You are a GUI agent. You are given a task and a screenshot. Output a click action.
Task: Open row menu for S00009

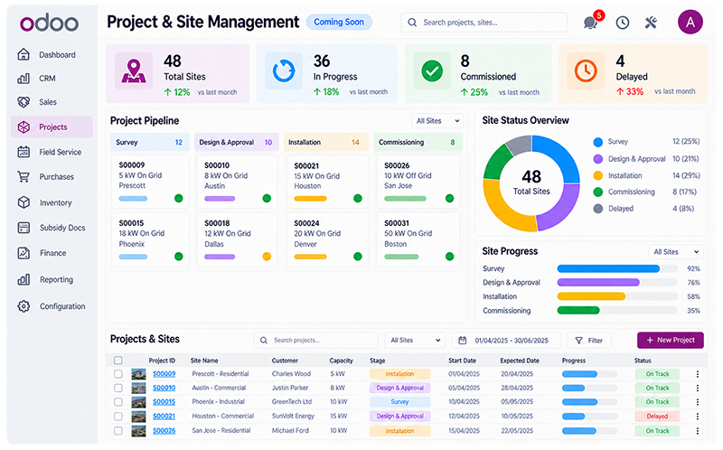[x=697, y=374]
